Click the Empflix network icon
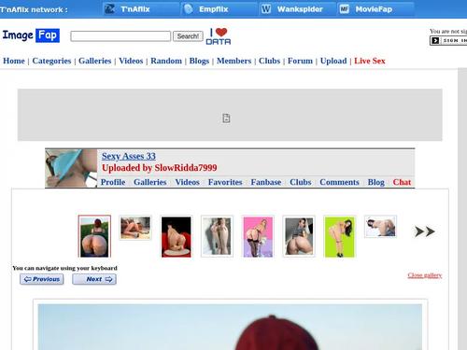 pyautogui.click(x=189, y=9)
